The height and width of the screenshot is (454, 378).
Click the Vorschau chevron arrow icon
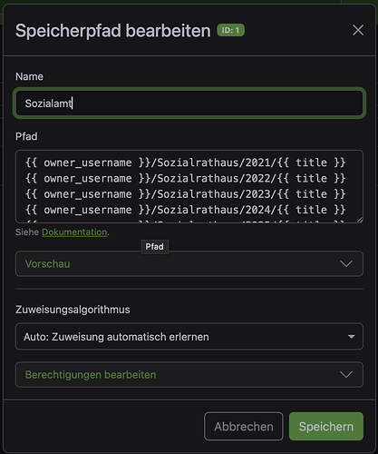tap(346, 264)
